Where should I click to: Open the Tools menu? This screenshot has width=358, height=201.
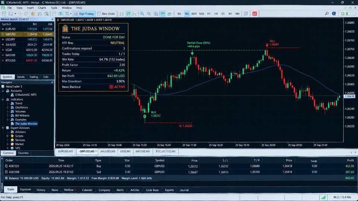[x=54, y=8]
